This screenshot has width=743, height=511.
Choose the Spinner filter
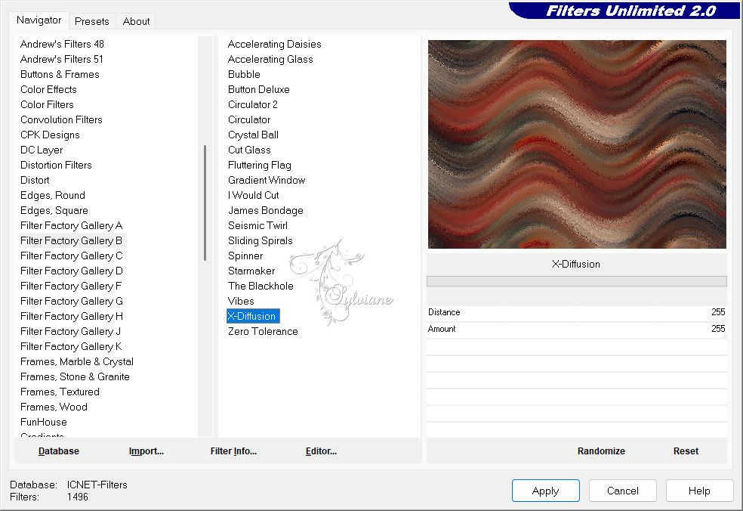(x=245, y=256)
